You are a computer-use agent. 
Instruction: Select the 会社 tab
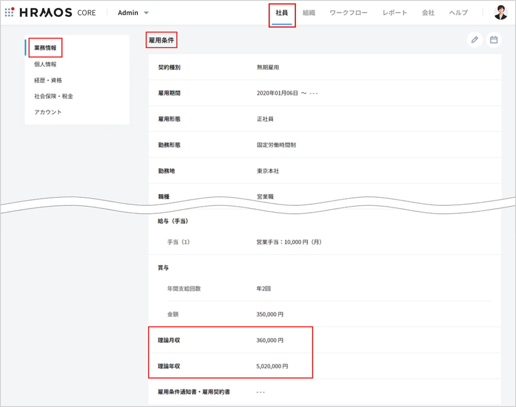pyautogui.click(x=428, y=13)
